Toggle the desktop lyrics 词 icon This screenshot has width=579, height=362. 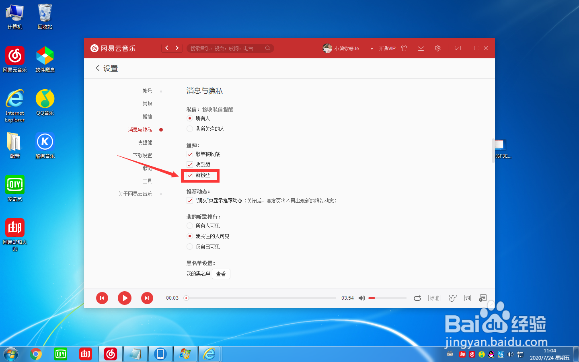(468, 298)
